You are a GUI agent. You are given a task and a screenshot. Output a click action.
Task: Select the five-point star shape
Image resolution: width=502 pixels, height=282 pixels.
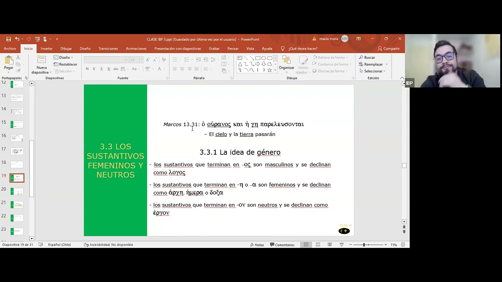[269, 70]
